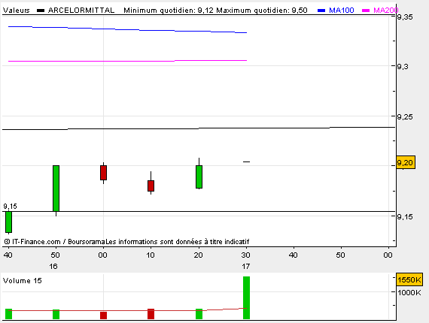429x323 pixels.
Task: Click the 'Volume 15' label
Action: 22,281
